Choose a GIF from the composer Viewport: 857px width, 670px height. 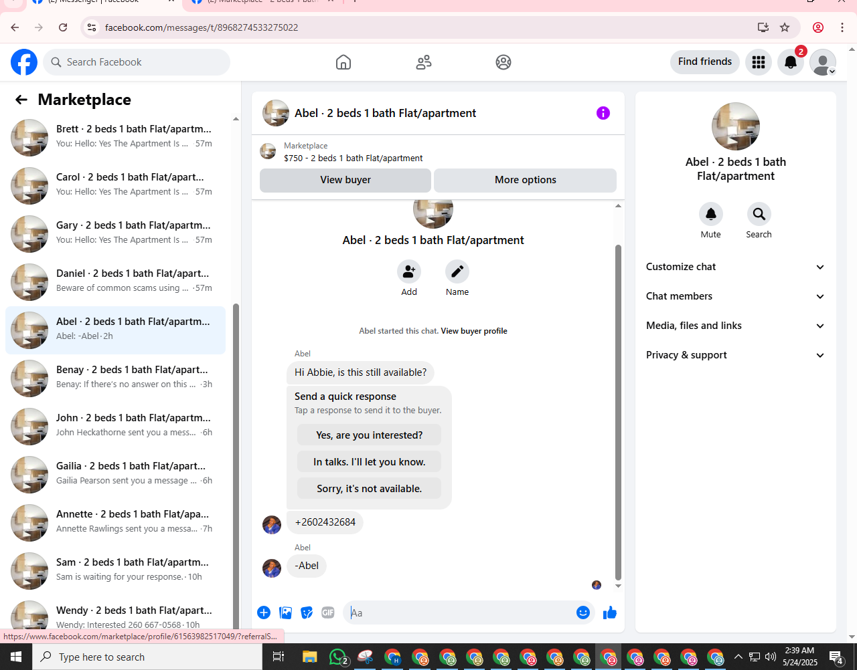[x=328, y=612]
